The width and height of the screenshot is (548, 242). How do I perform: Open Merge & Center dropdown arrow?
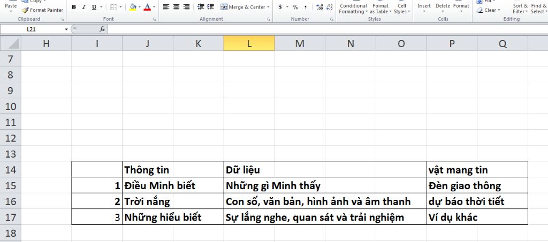pyautogui.click(x=268, y=7)
